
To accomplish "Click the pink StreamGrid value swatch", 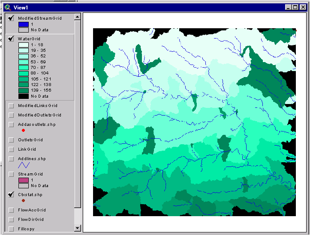I will tap(23, 180).
